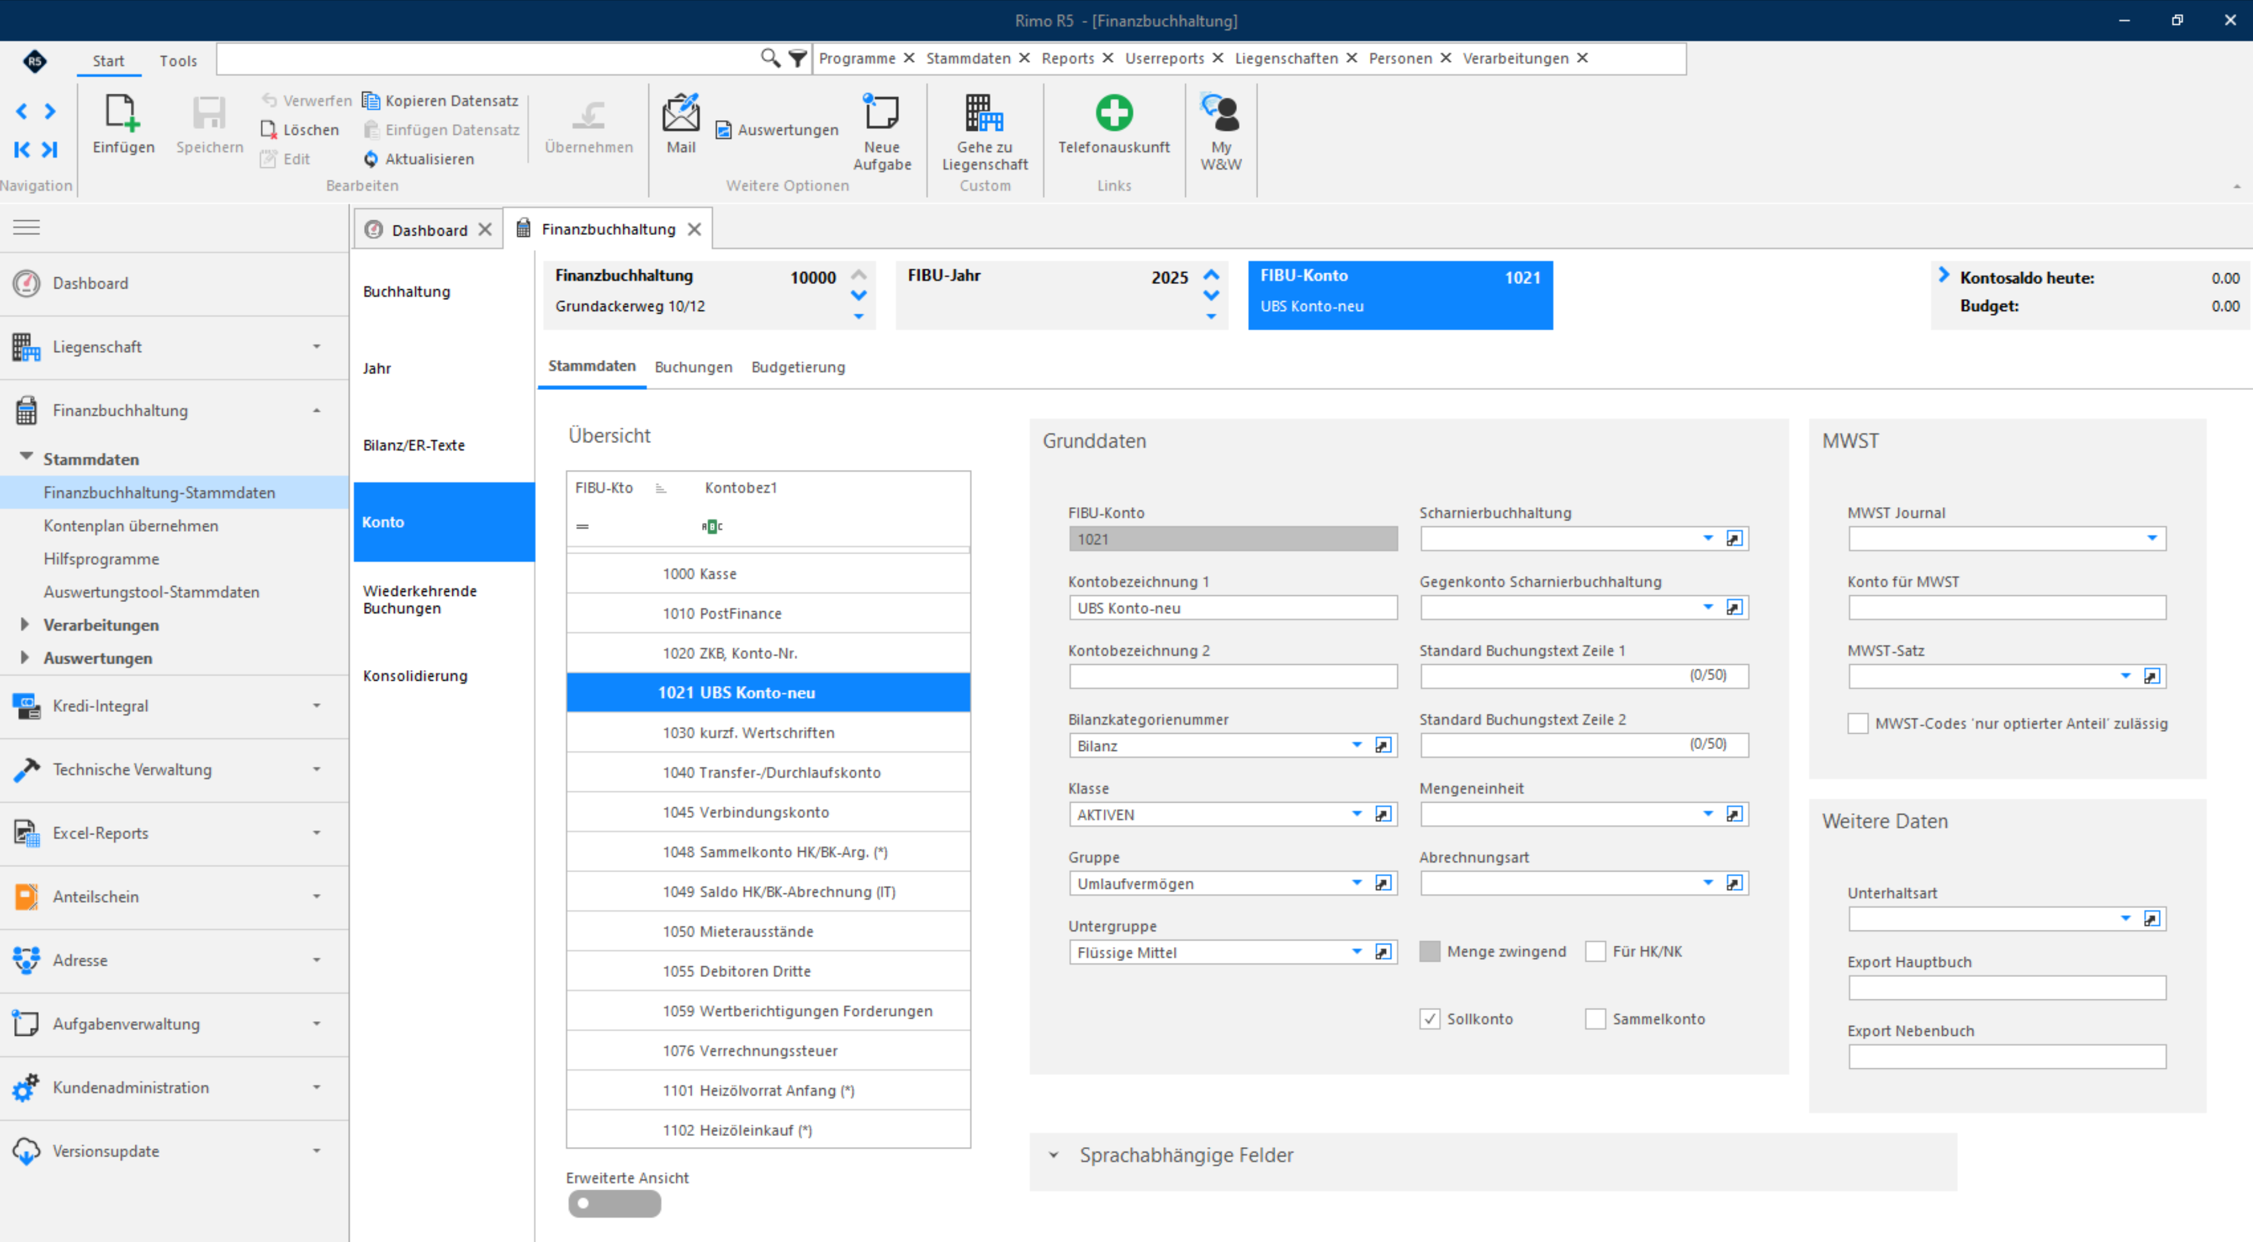Expand the Verarbeitungen tree node
Viewport: 2253px width, 1242px height.
click(25, 624)
